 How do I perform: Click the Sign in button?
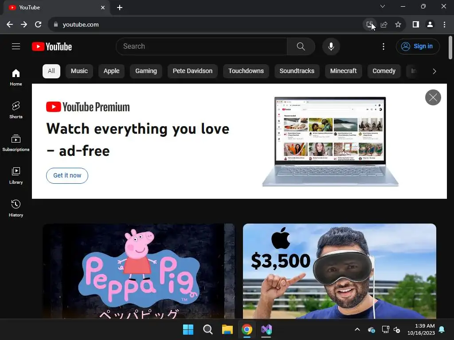[417, 46]
